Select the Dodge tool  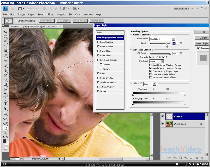(x=5, y=94)
